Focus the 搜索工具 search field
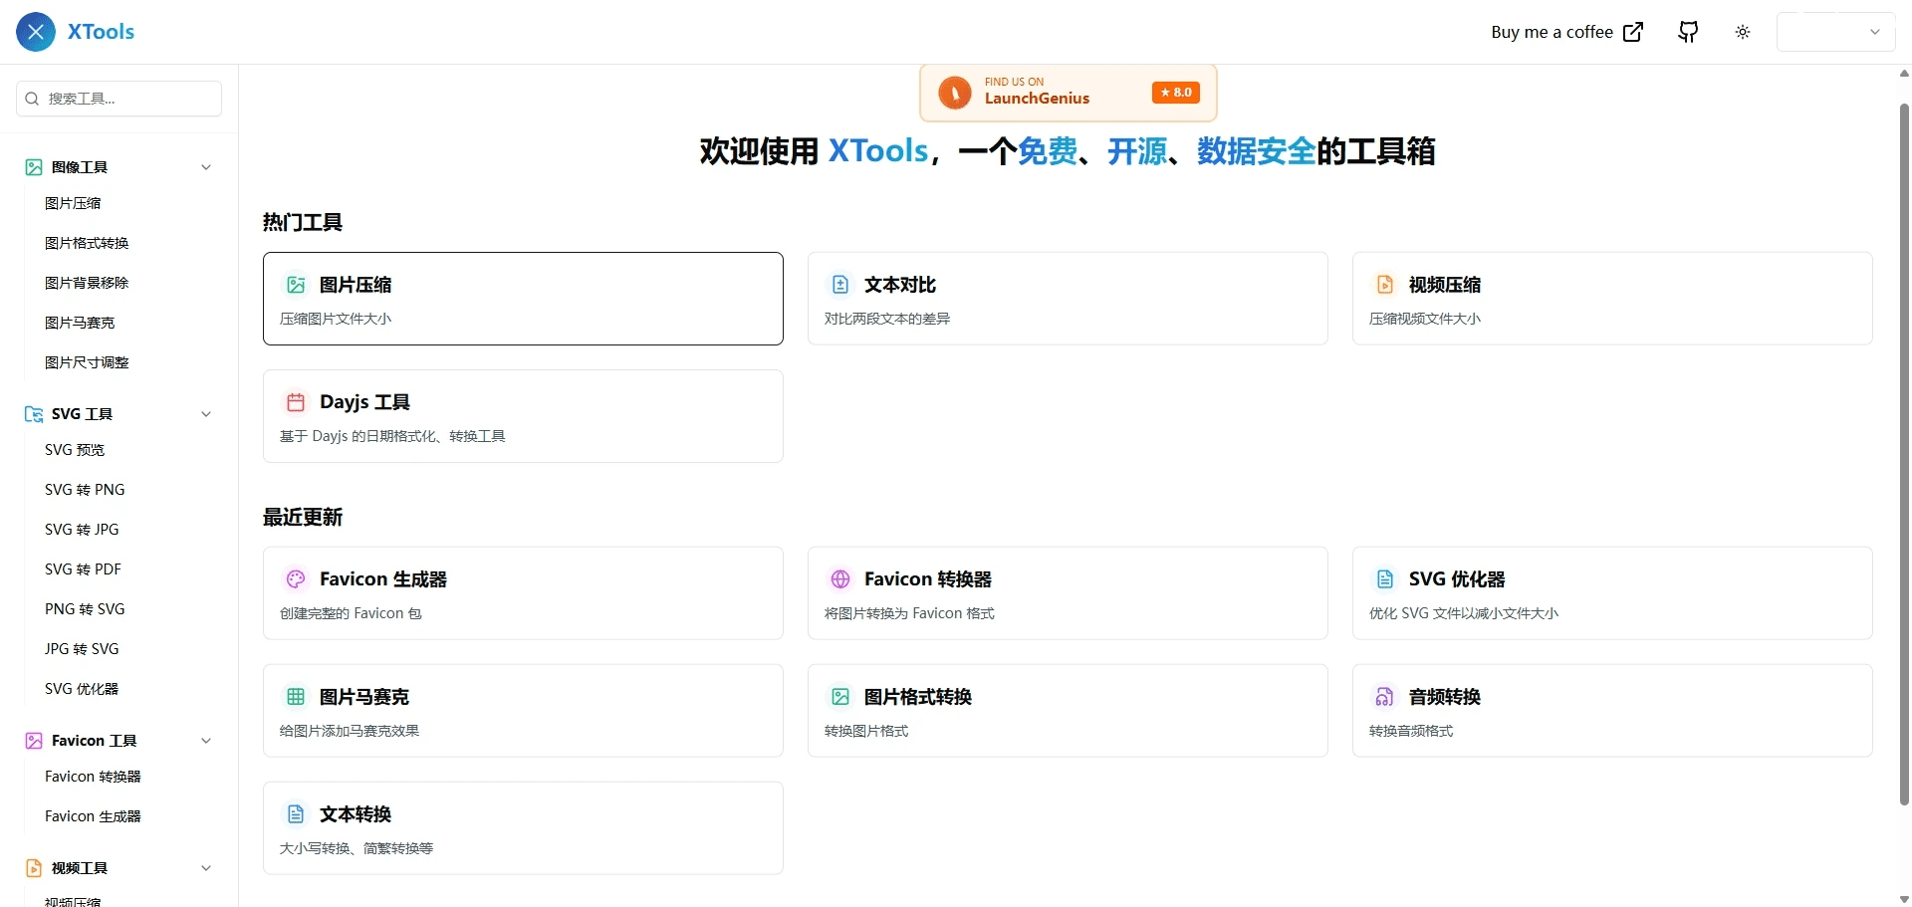This screenshot has width=1912, height=907. coord(119,99)
